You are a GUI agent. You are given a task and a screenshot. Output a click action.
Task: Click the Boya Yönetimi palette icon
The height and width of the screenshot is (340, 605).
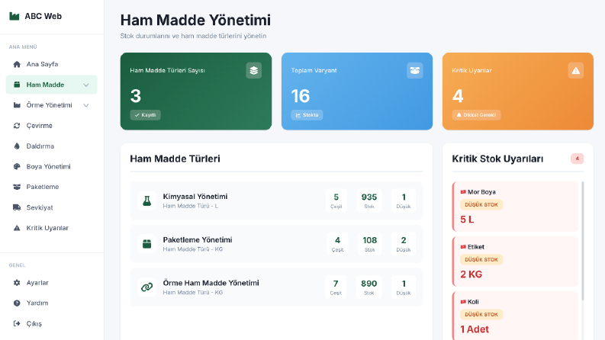coord(17,166)
